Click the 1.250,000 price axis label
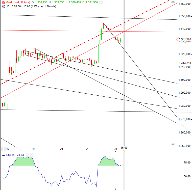The image size is (192, 190). 184,146
